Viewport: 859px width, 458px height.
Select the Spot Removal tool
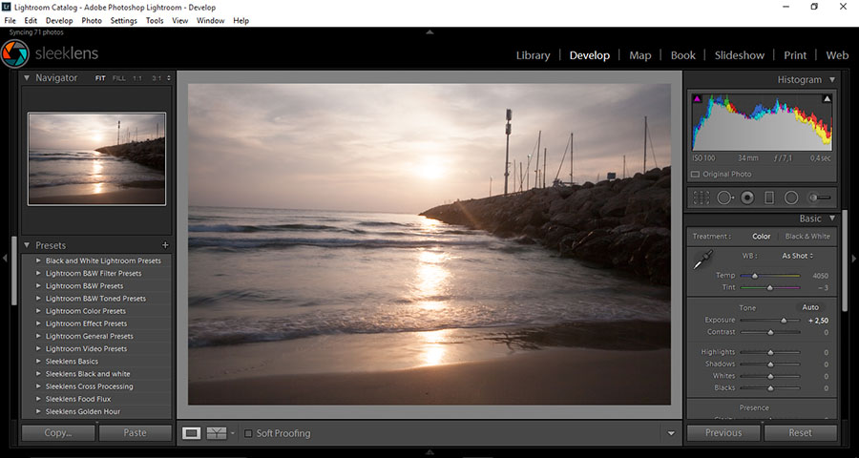coord(724,198)
